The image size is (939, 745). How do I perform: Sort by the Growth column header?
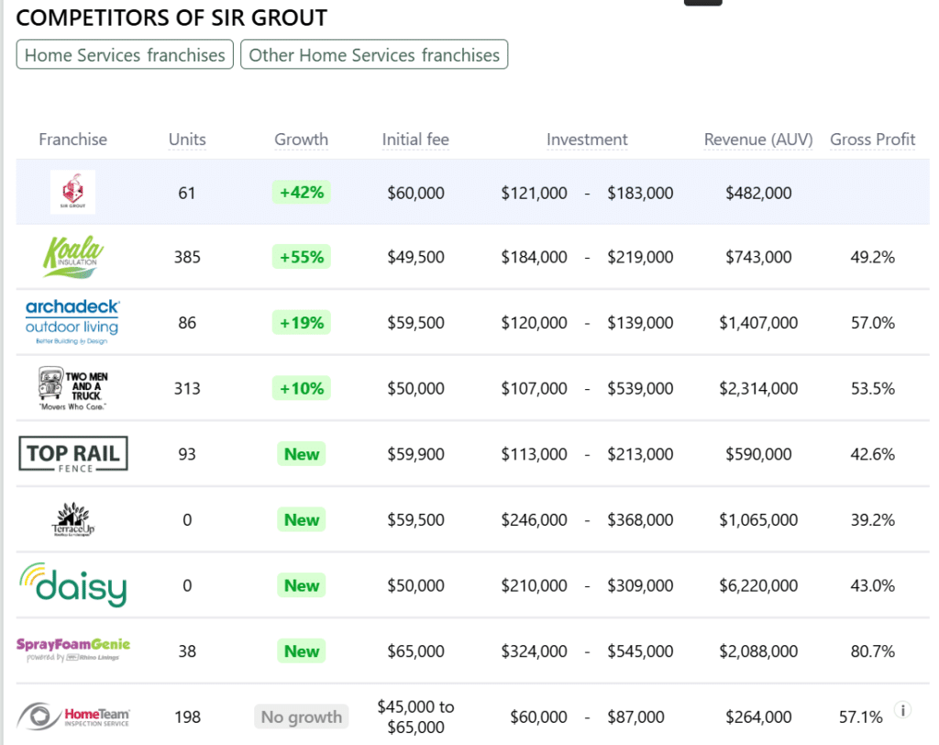pyautogui.click(x=301, y=139)
